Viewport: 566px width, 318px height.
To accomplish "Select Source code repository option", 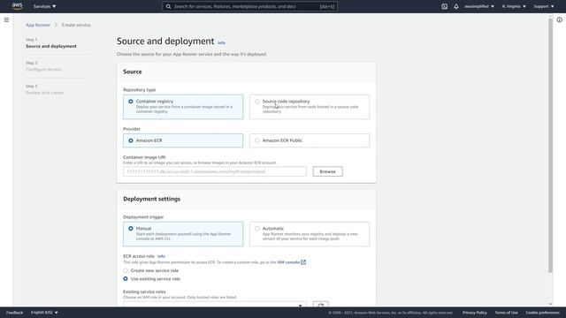I will (310, 107).
